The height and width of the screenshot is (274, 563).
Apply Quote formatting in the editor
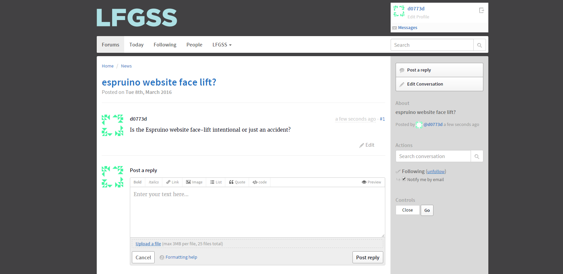(237, 182)
